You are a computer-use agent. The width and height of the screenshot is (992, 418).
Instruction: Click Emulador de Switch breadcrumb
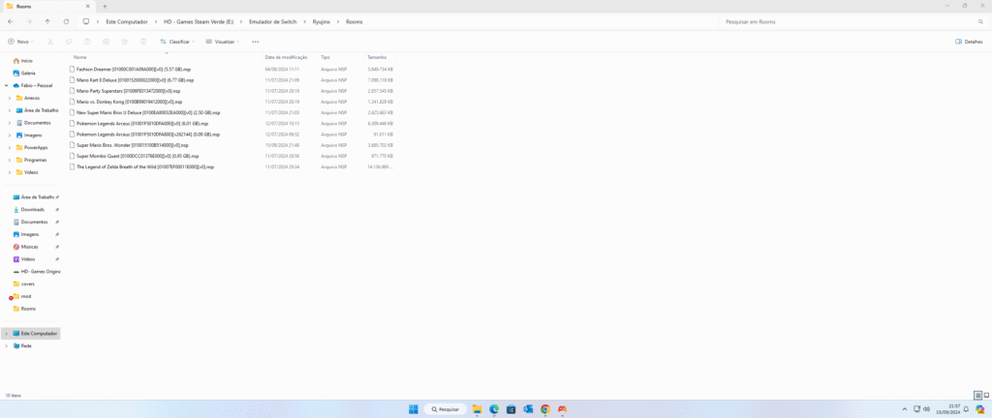pyautogui.click(x=273, y=21)
